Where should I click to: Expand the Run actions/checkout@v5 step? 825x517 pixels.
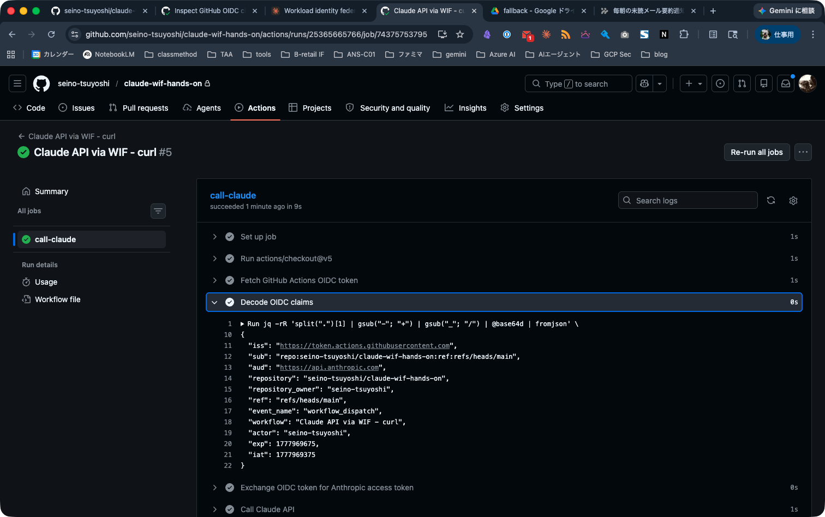(504, 258)
